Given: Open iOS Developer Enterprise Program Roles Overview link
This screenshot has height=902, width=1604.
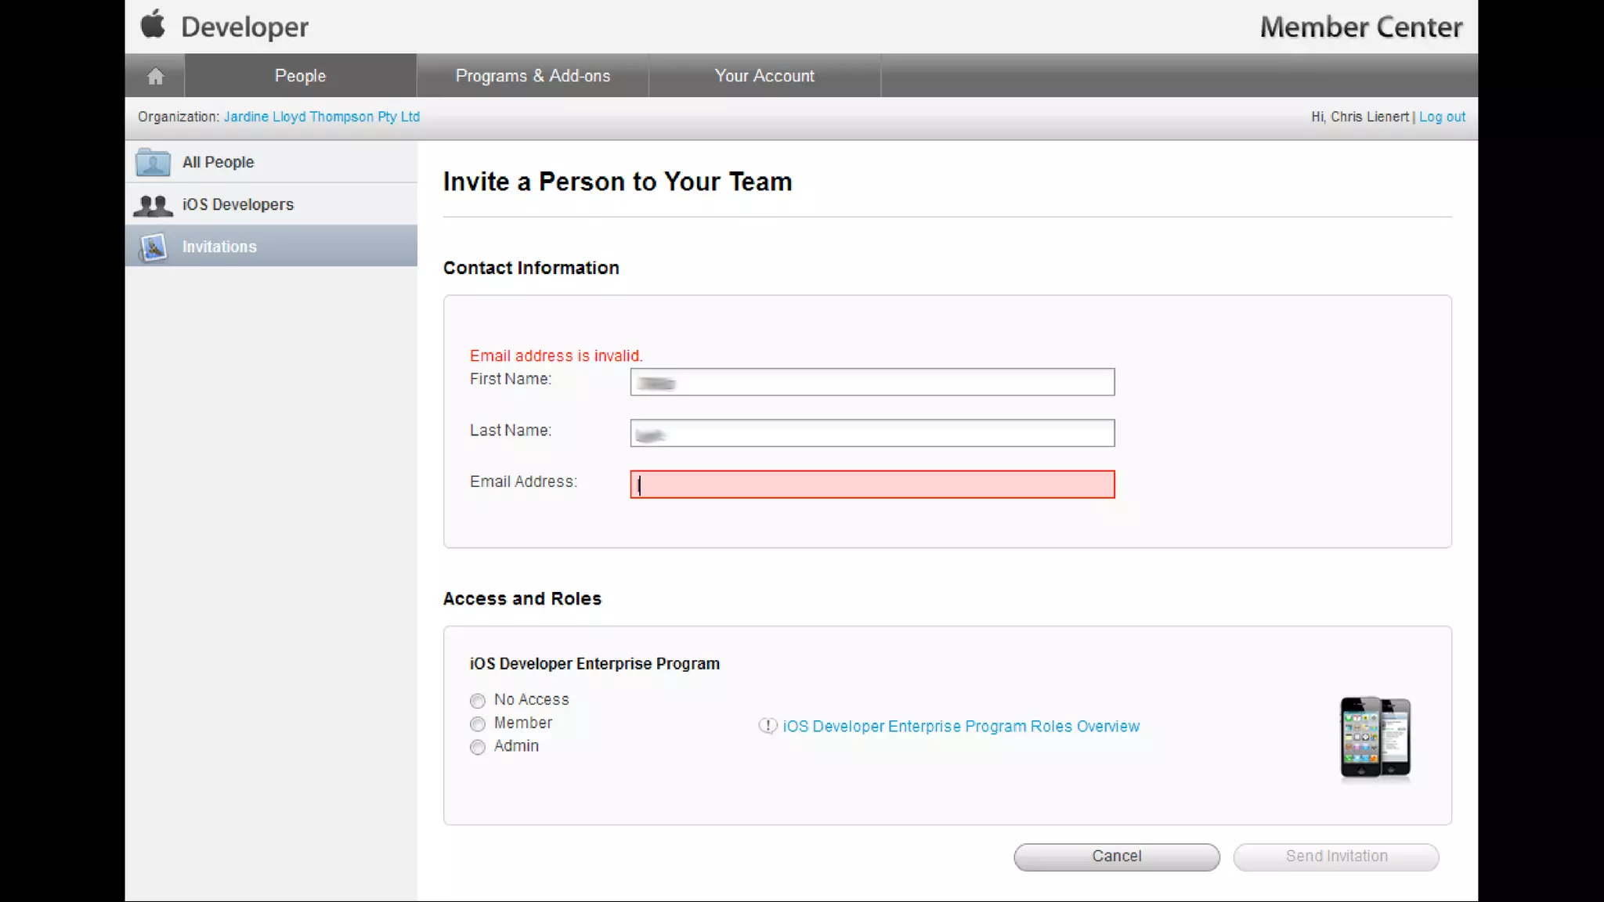Looking at the screenshot, I should [x=961, y=727].
